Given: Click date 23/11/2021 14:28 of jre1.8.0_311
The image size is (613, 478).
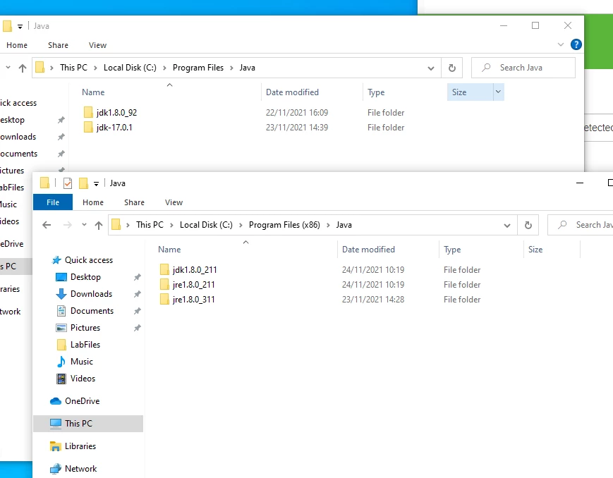Looking at the screenshot, I should click(x=373, y=300).
